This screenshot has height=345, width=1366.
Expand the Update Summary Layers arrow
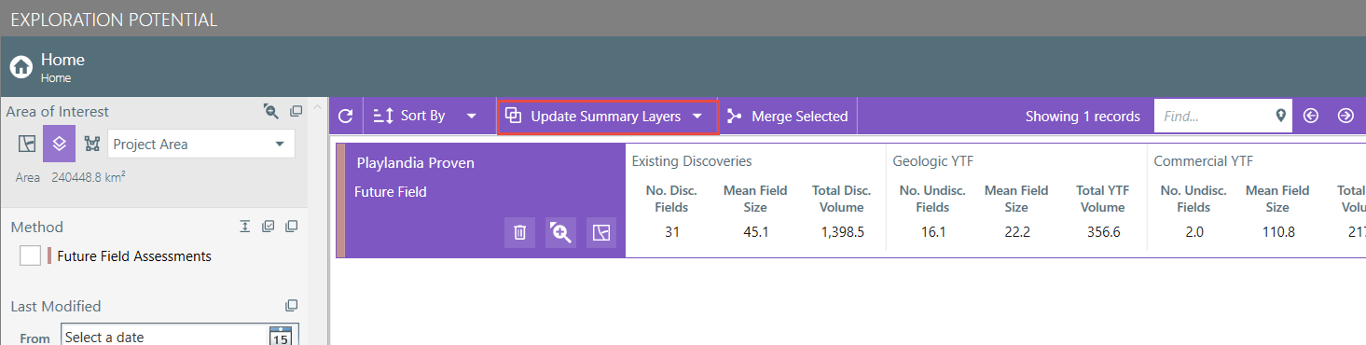coord(697,117)
